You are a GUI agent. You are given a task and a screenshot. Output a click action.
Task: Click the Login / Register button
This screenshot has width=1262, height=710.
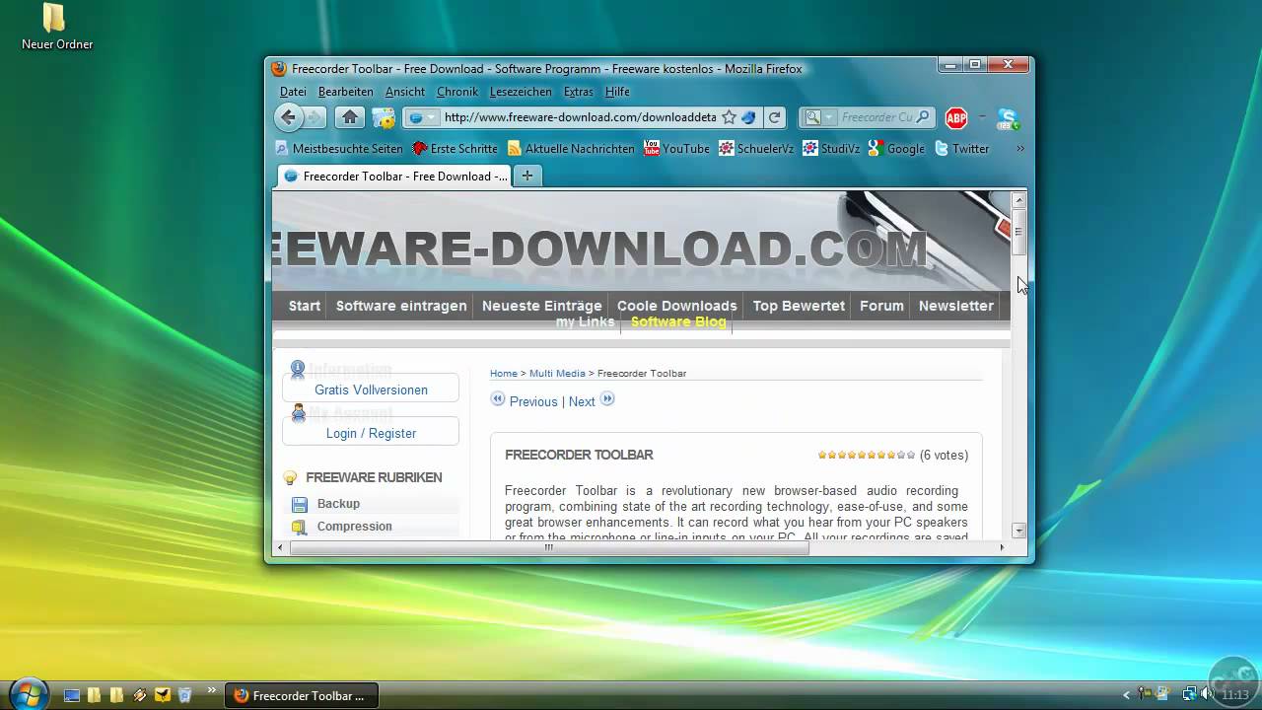click(371, 433)
